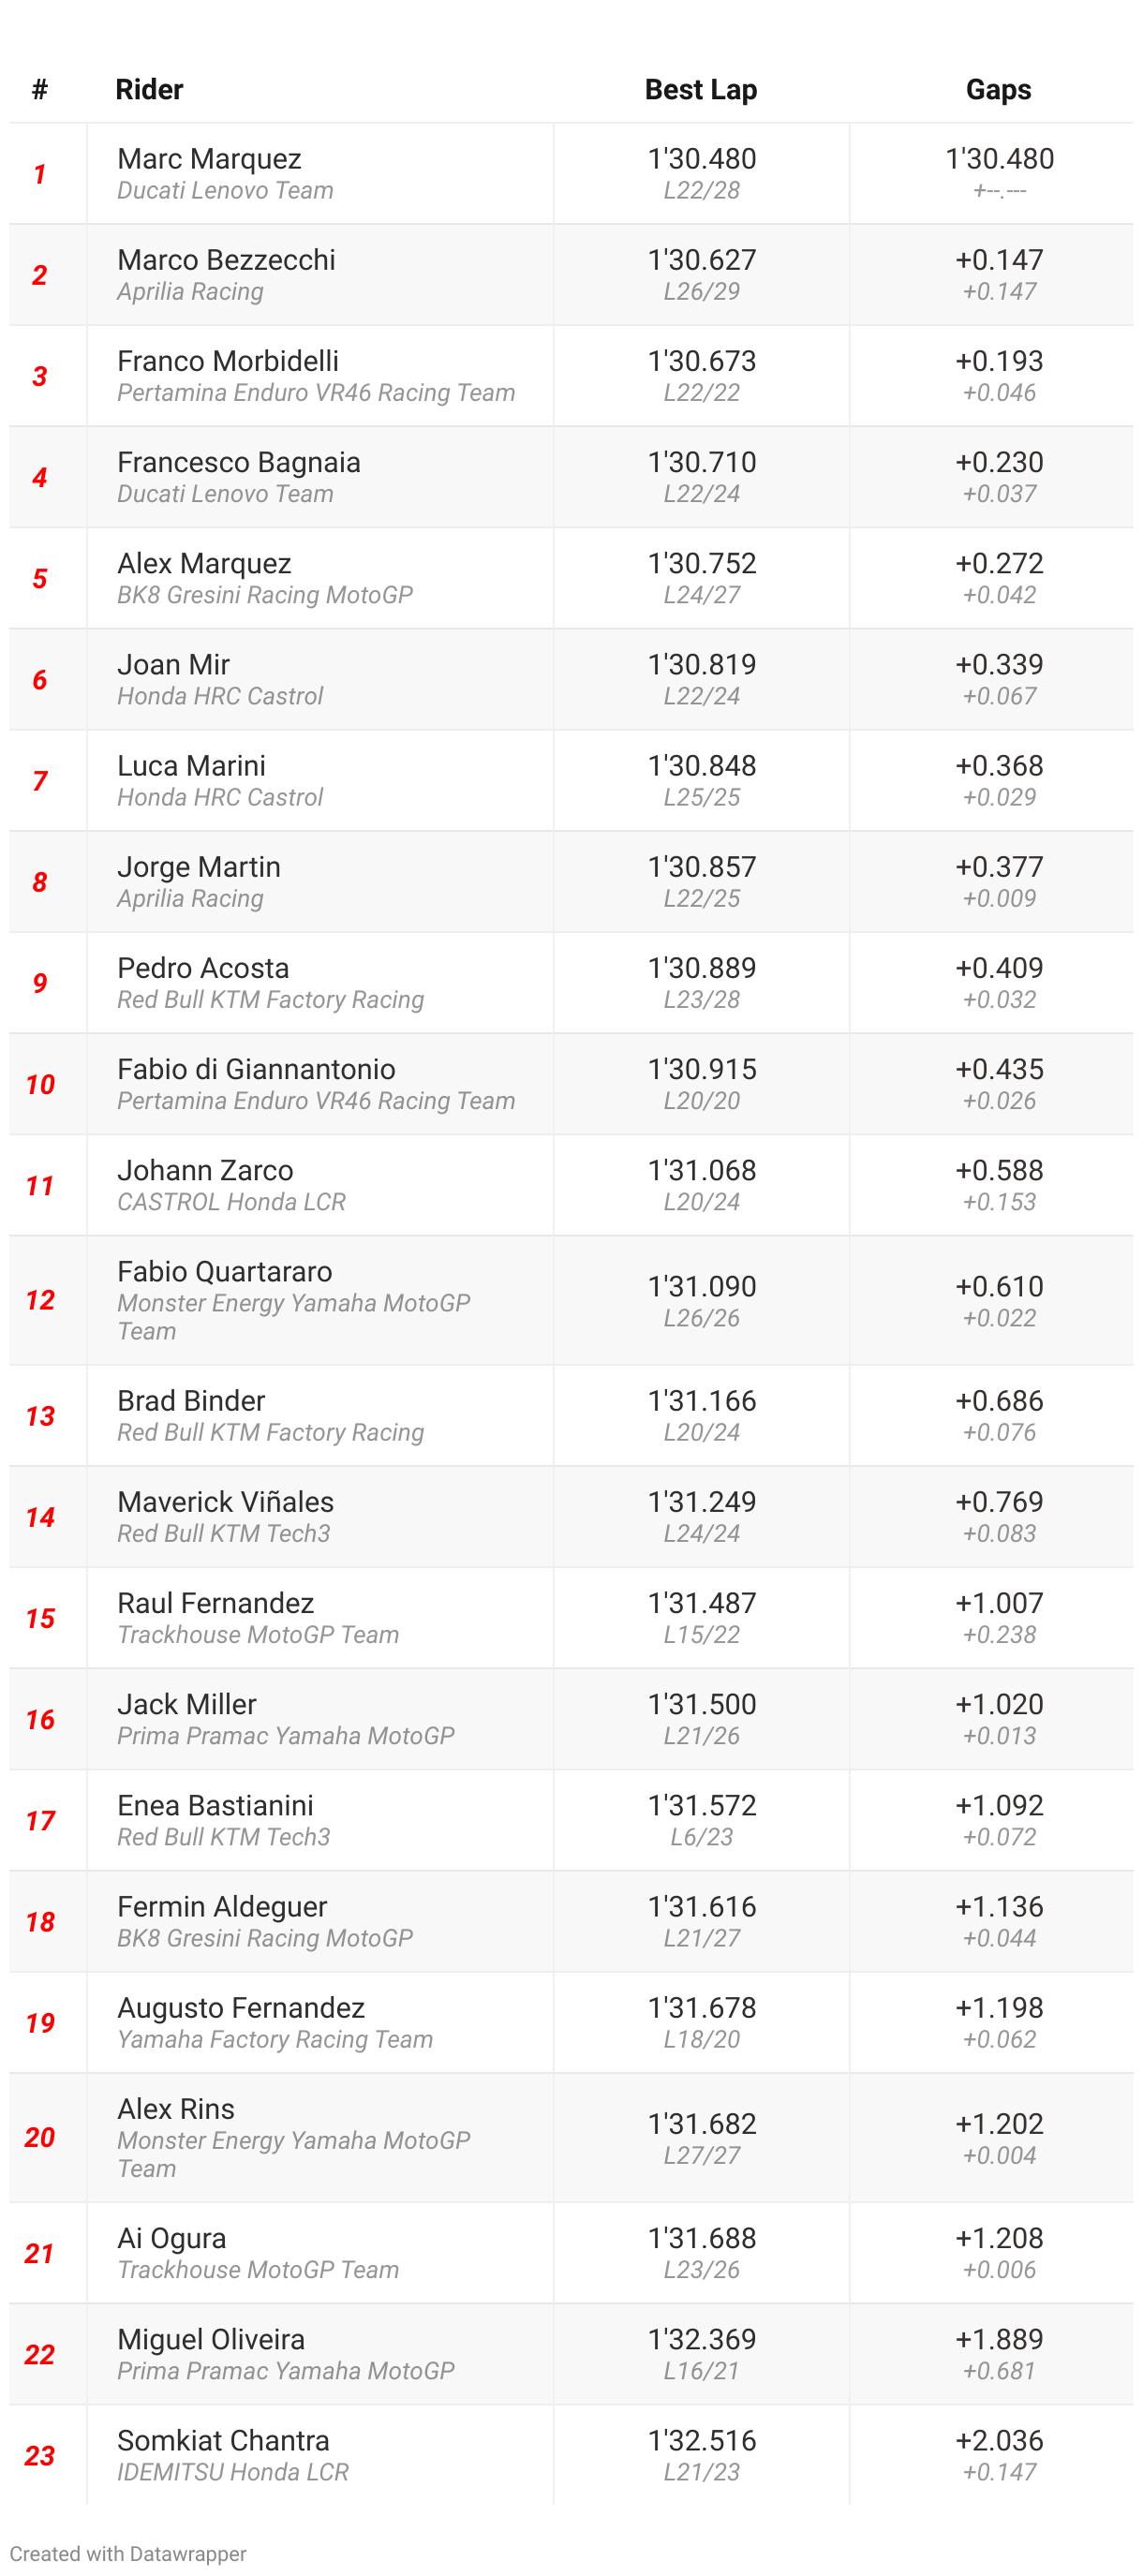Click Alex Rins' gap +1.202
Image resolution: width=1143 pixels, height=2576 pixels.
(999, 2123)
